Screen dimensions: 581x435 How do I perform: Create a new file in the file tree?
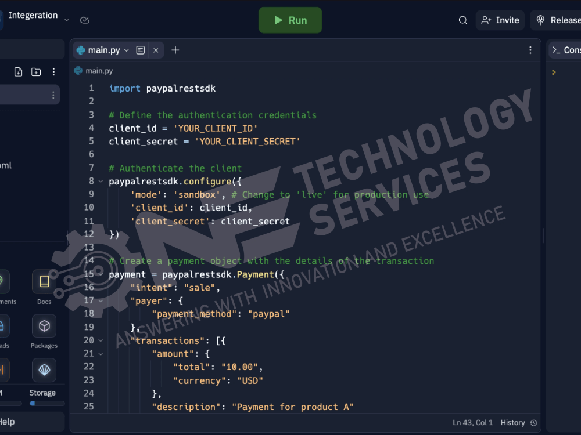coord(18,71)
